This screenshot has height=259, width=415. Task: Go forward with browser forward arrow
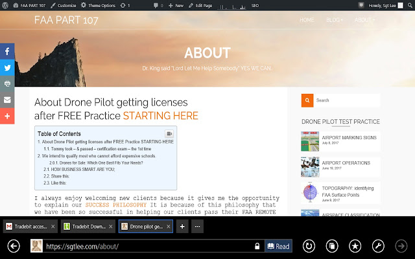pos(401,246)
